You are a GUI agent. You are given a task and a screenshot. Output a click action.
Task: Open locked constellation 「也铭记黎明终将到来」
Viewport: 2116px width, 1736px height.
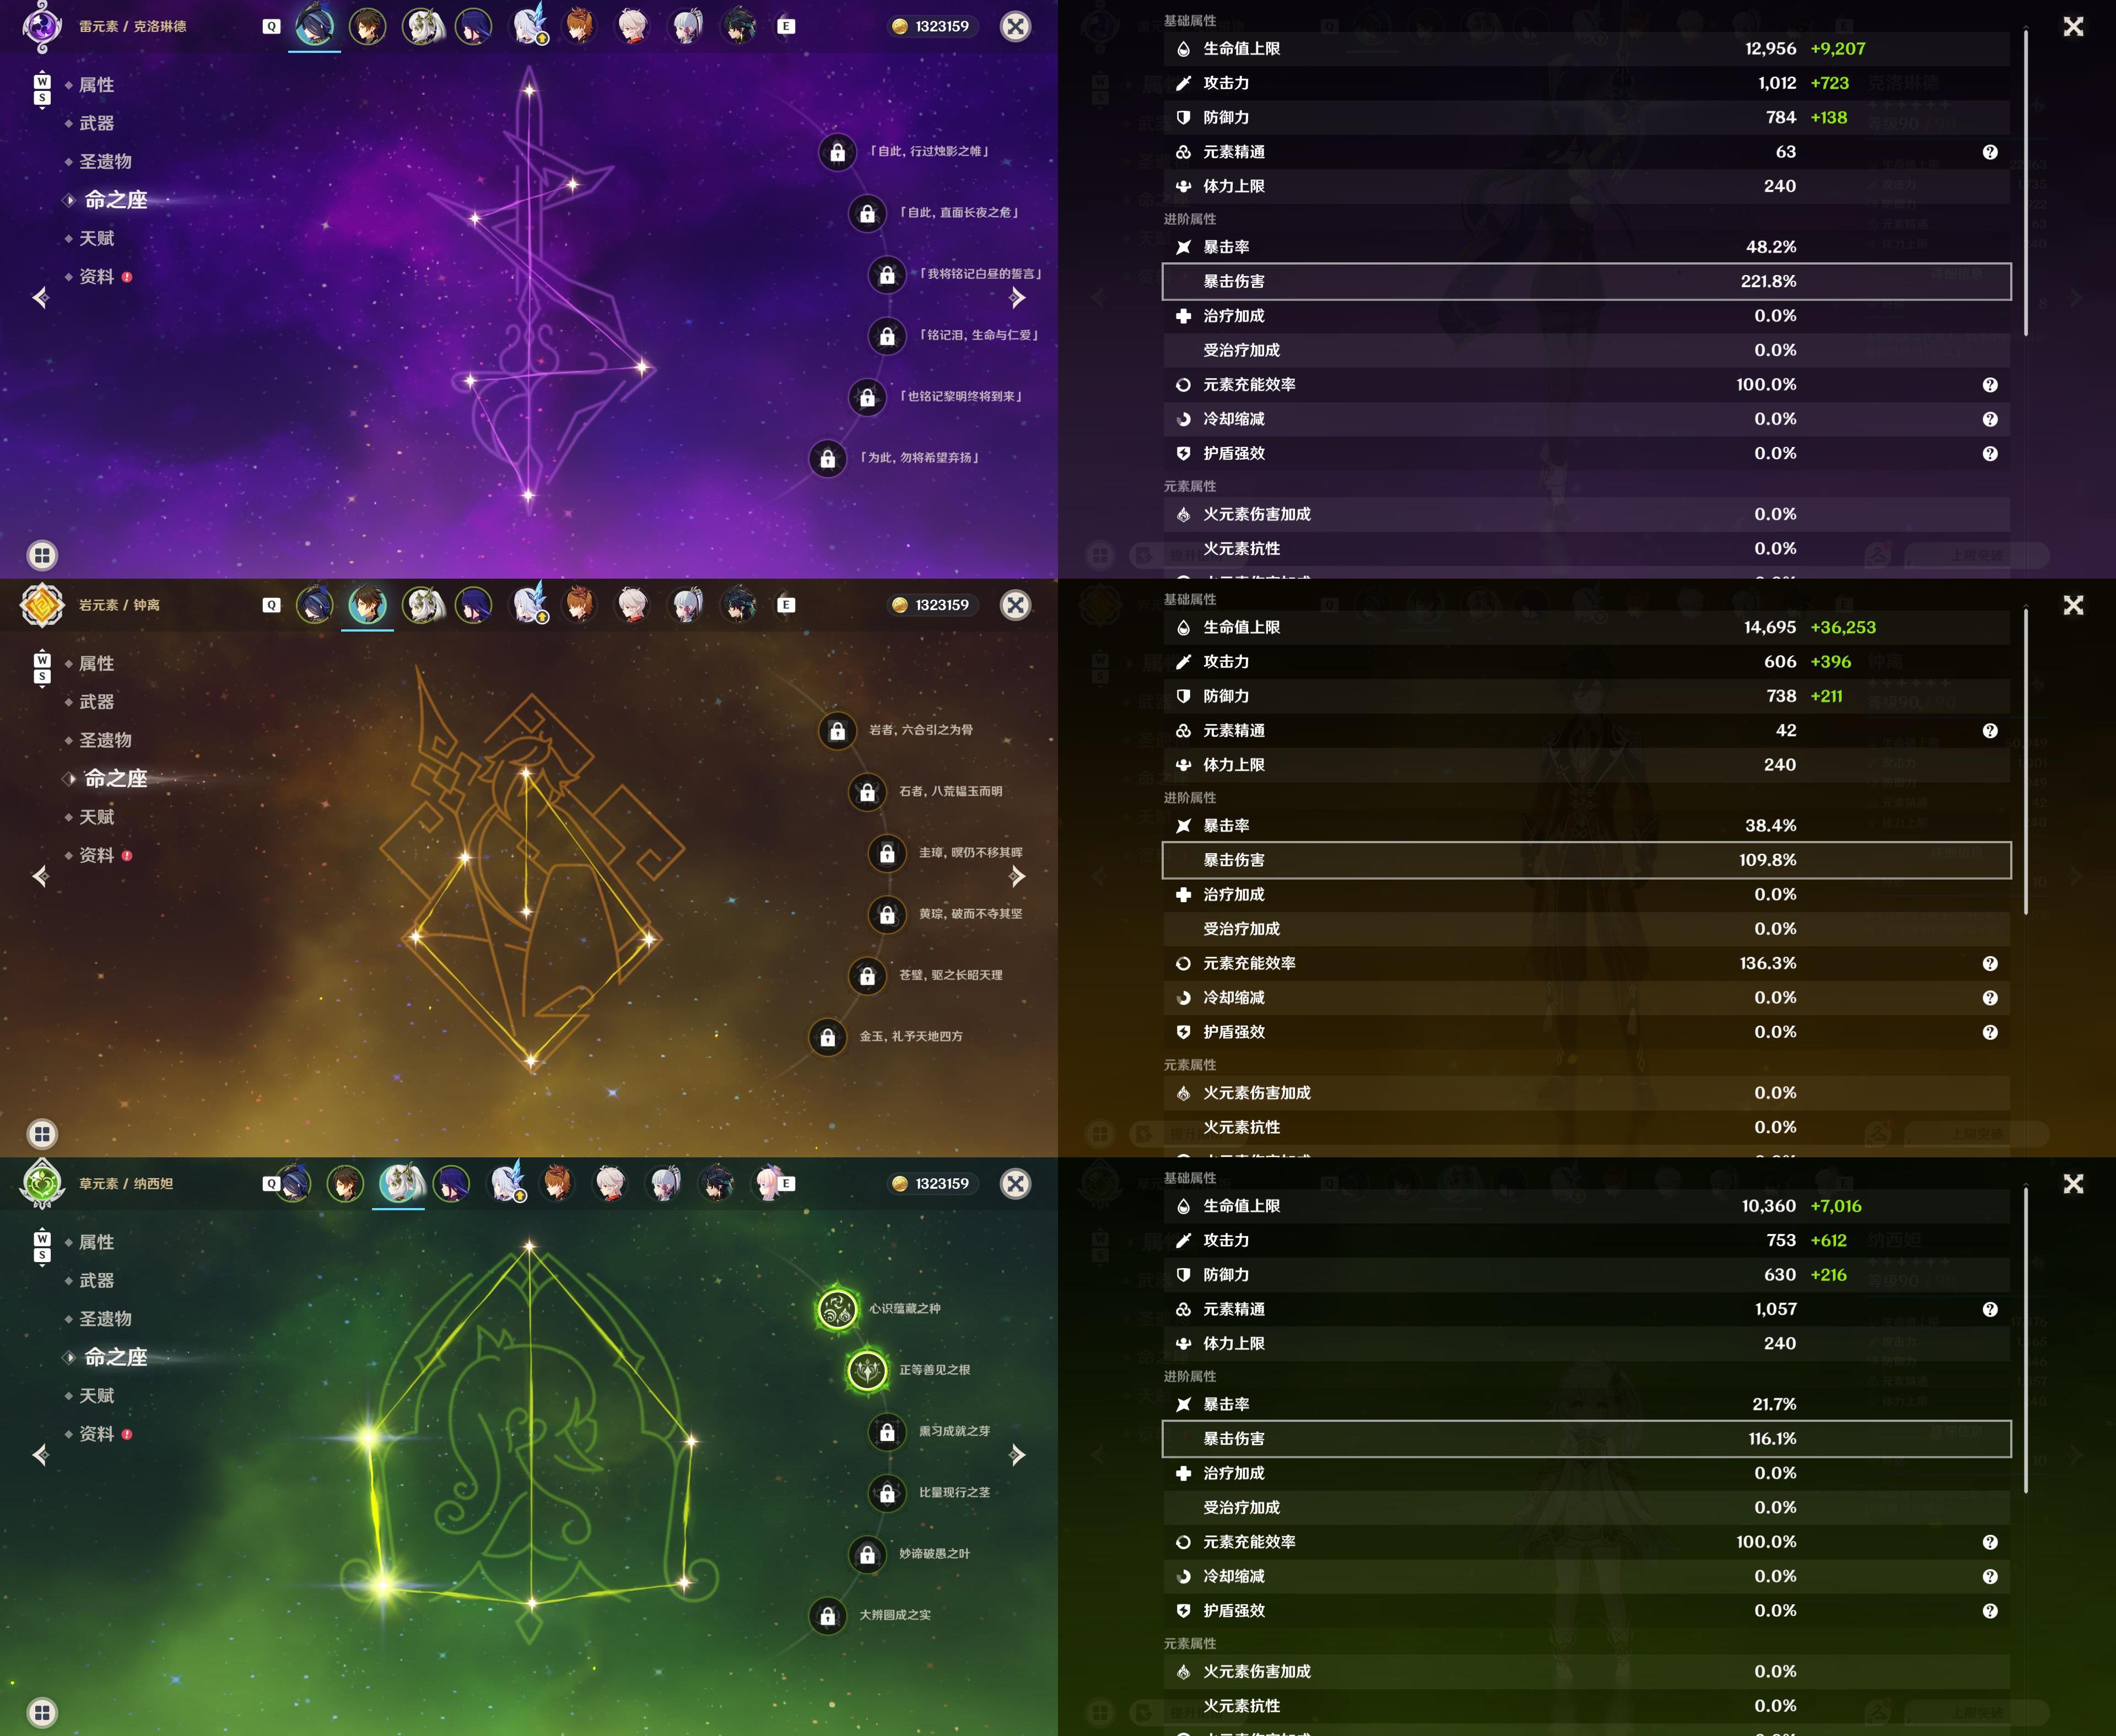(x=867, y=397)
